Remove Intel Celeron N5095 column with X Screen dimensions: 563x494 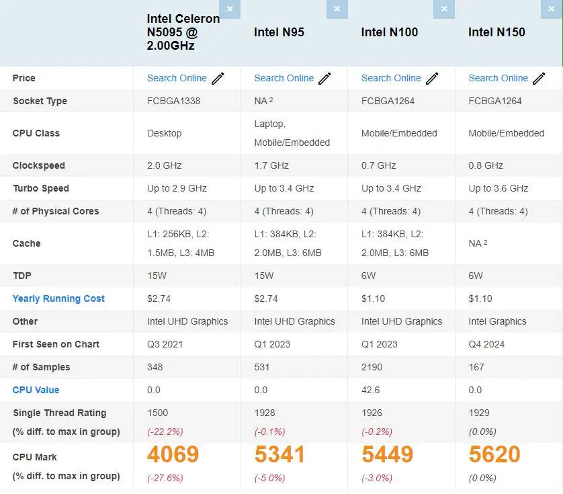click(230, 9)
